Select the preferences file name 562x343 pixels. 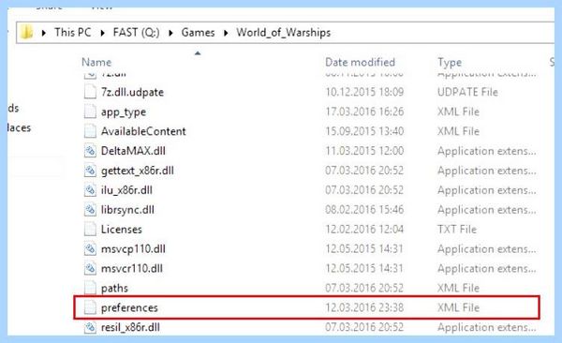pos(129,307)
